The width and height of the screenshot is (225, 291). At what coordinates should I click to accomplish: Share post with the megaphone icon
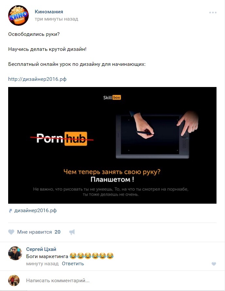click(72, 232)
